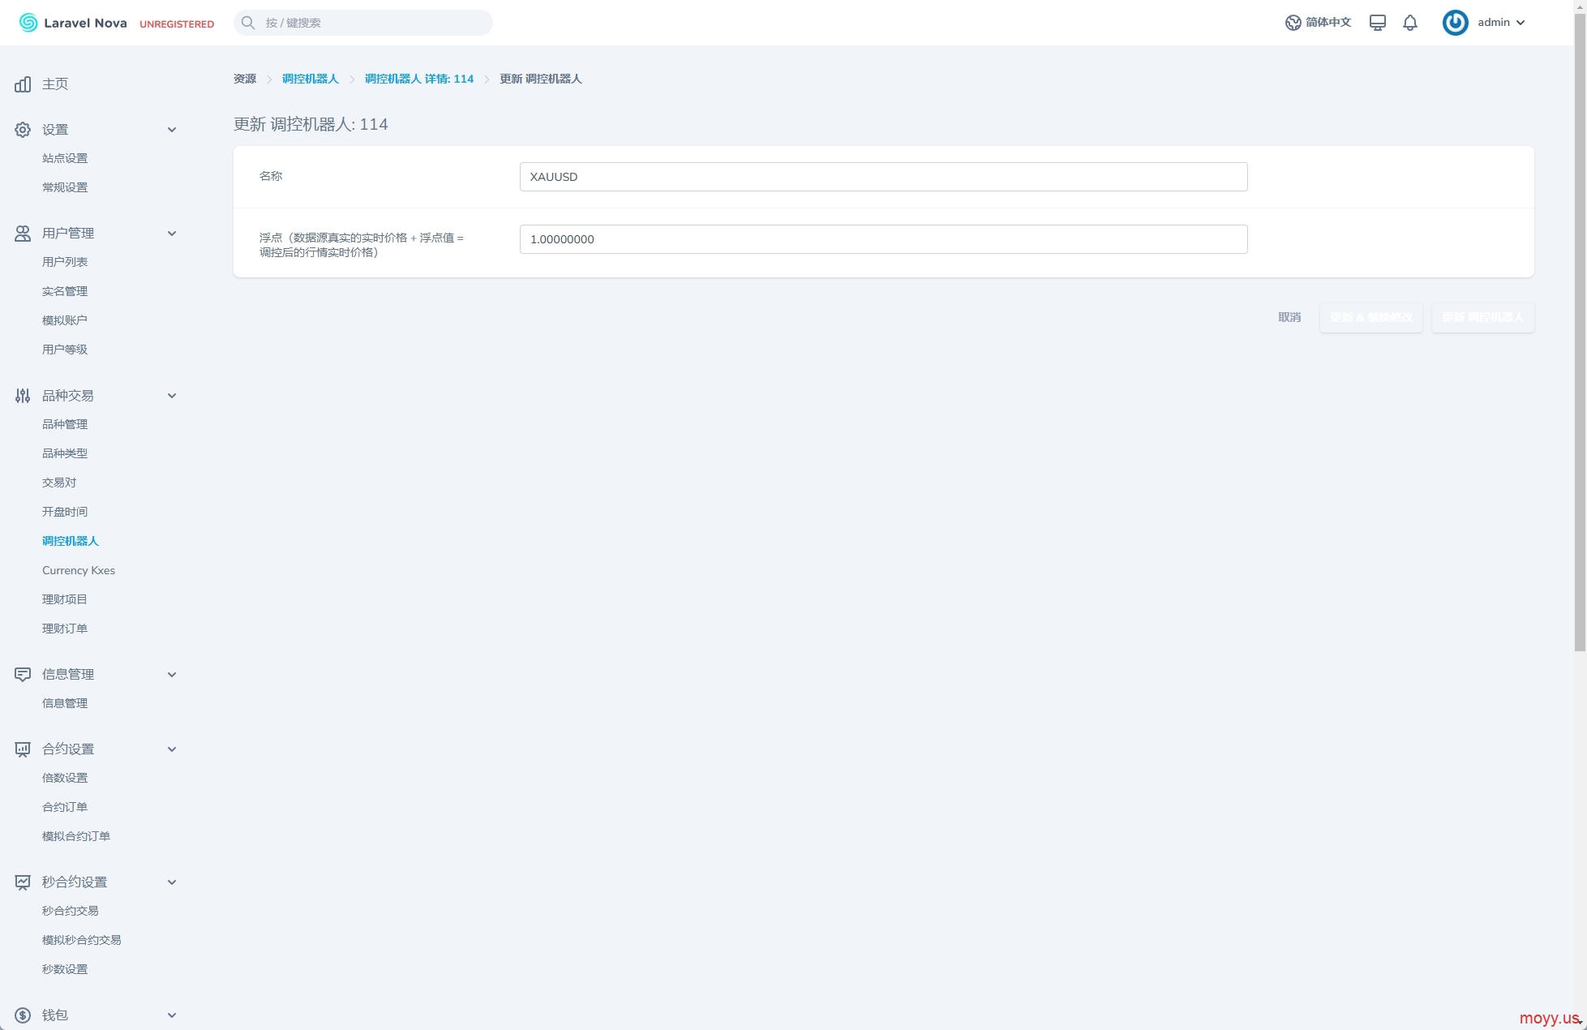Screen dimensions: 1587x1030
Task: Open 用户等级 menu item
Action: pyautogui.click(x=65, y=350)
